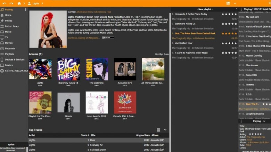271x152 pixels.
Task: Open the view layout icon in top toolbar
Action: pos(228,3)
